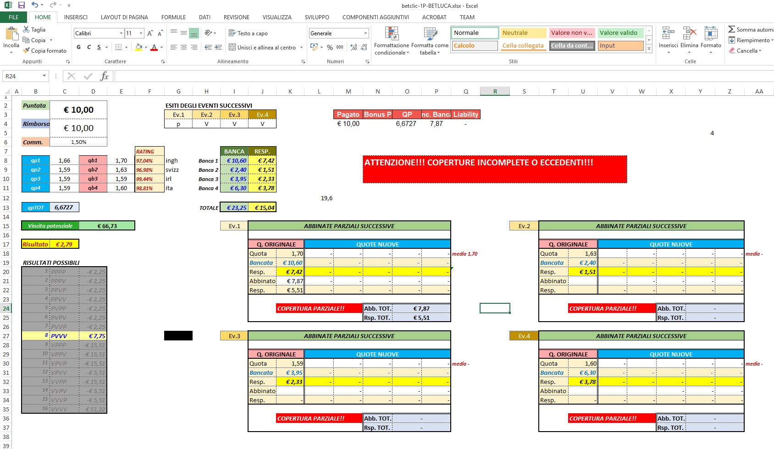Toggle italic C formatting
Screen dimensions: 774x449
89,47
